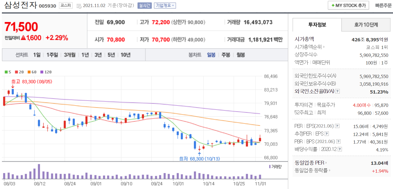Open the 기업개요 dropdown
Viewport: 393px width, 189px height.
165,5
